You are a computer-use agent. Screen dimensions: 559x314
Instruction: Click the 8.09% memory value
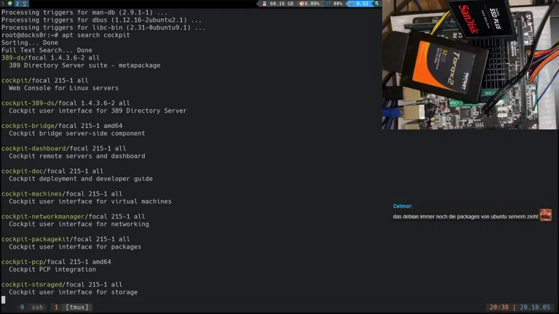tap(312, 4)
